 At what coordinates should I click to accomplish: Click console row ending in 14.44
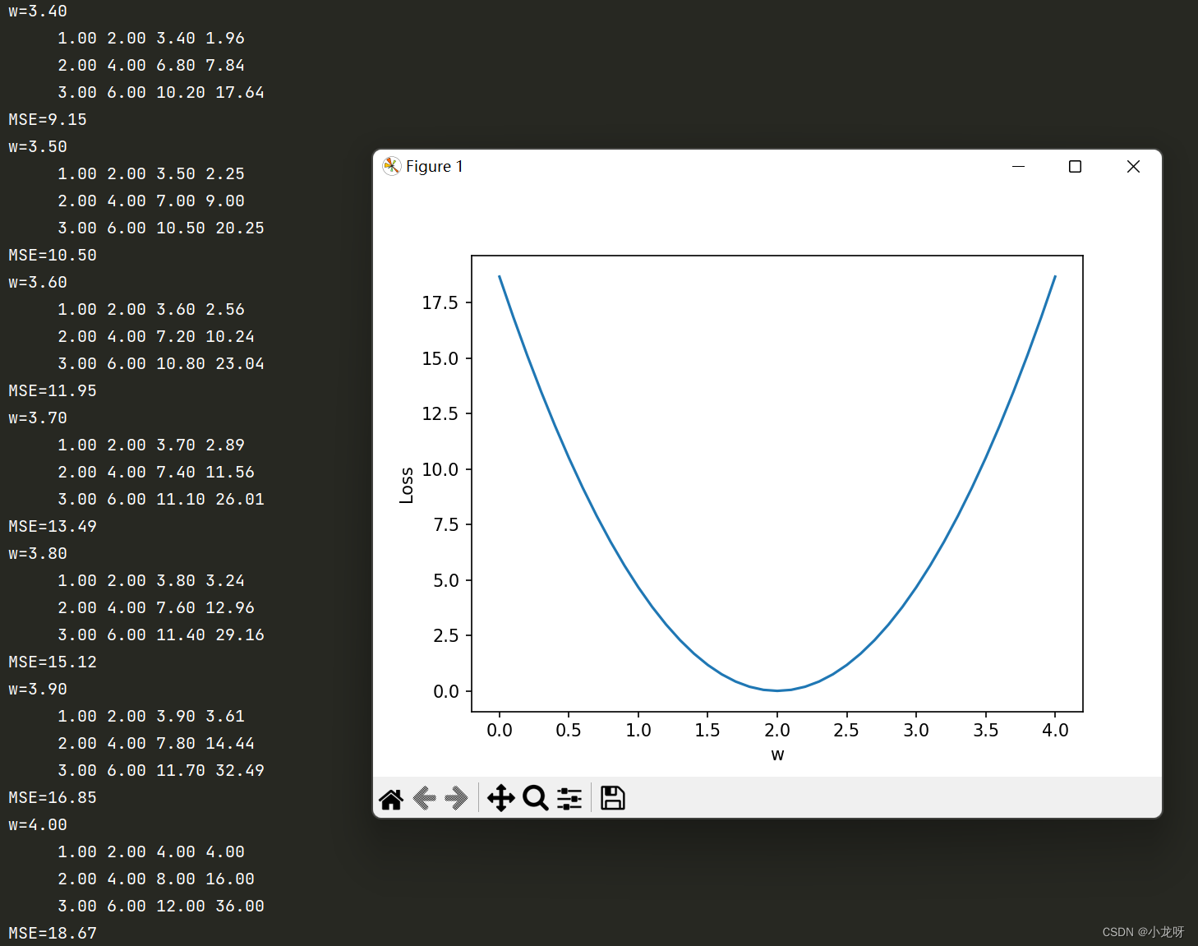(x=156, y=744)
